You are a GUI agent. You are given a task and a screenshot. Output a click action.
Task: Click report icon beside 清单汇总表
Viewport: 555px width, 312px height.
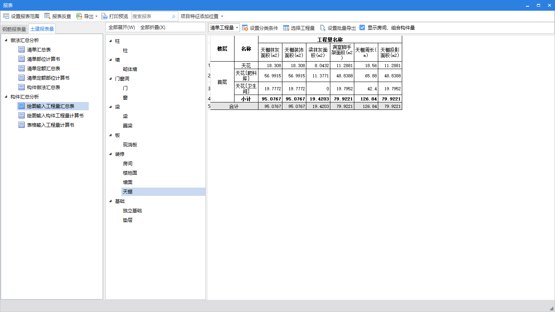coord(22,49)
